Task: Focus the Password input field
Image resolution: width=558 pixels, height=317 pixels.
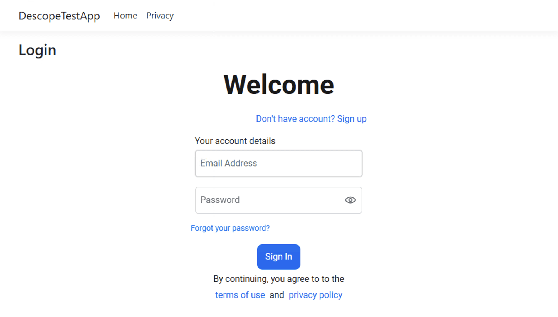Action: tap(267, 200)
